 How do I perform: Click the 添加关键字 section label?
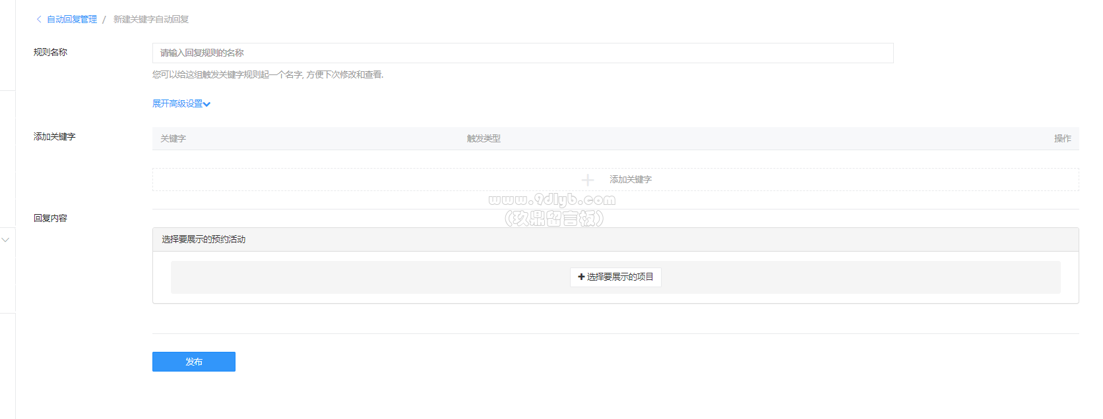point(55,136)
